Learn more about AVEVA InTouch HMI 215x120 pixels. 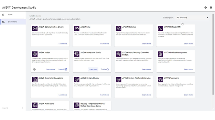(188, 44)
